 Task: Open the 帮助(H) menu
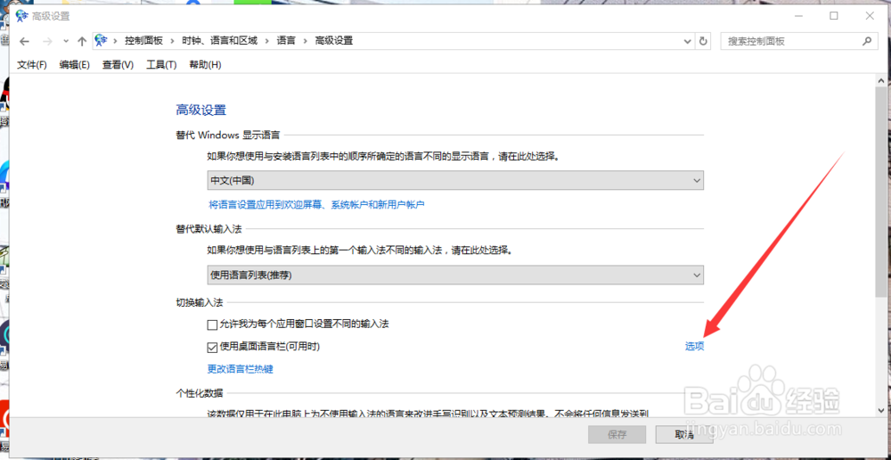coord(205,65)
